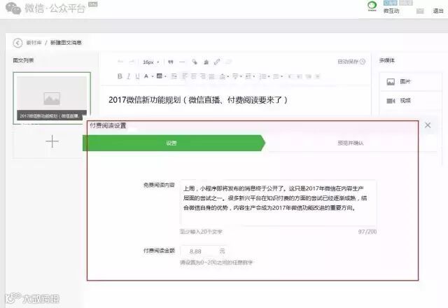
Task: Click the 97/200 character counter
Action: coord(367,232)
